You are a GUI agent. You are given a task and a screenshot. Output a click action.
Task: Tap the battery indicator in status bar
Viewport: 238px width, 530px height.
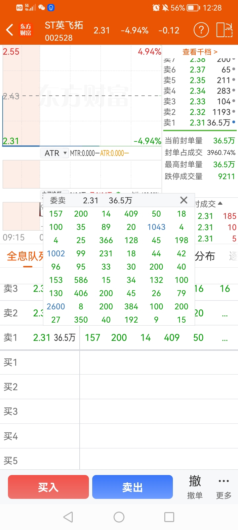click(193, 8)
